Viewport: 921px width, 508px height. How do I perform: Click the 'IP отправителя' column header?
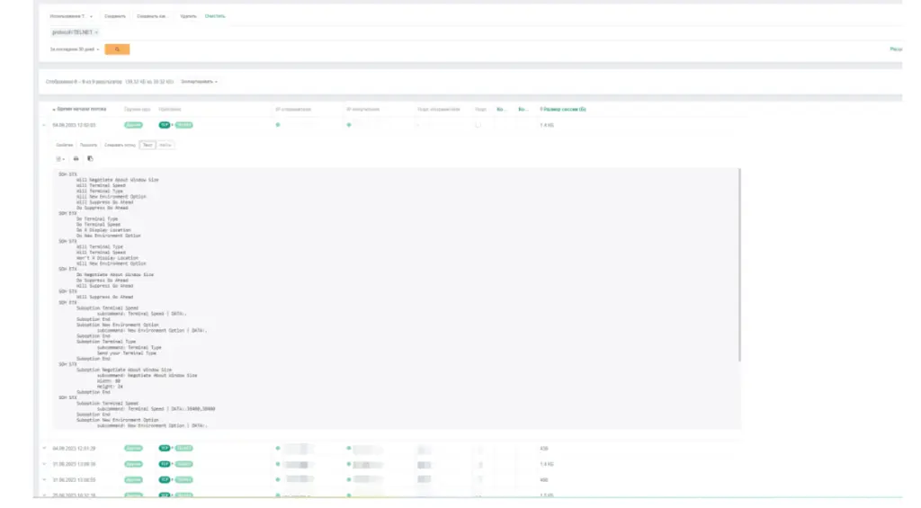(x=293, y=109)
